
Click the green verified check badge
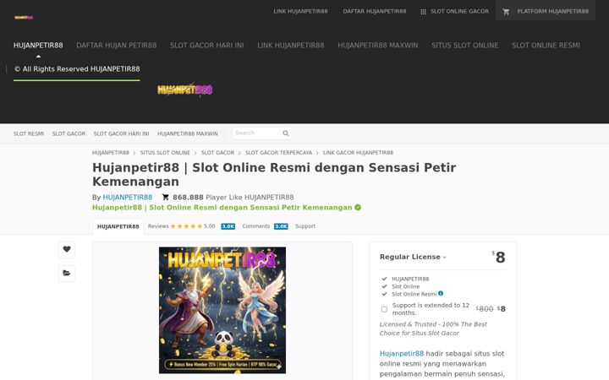[358, 208]
